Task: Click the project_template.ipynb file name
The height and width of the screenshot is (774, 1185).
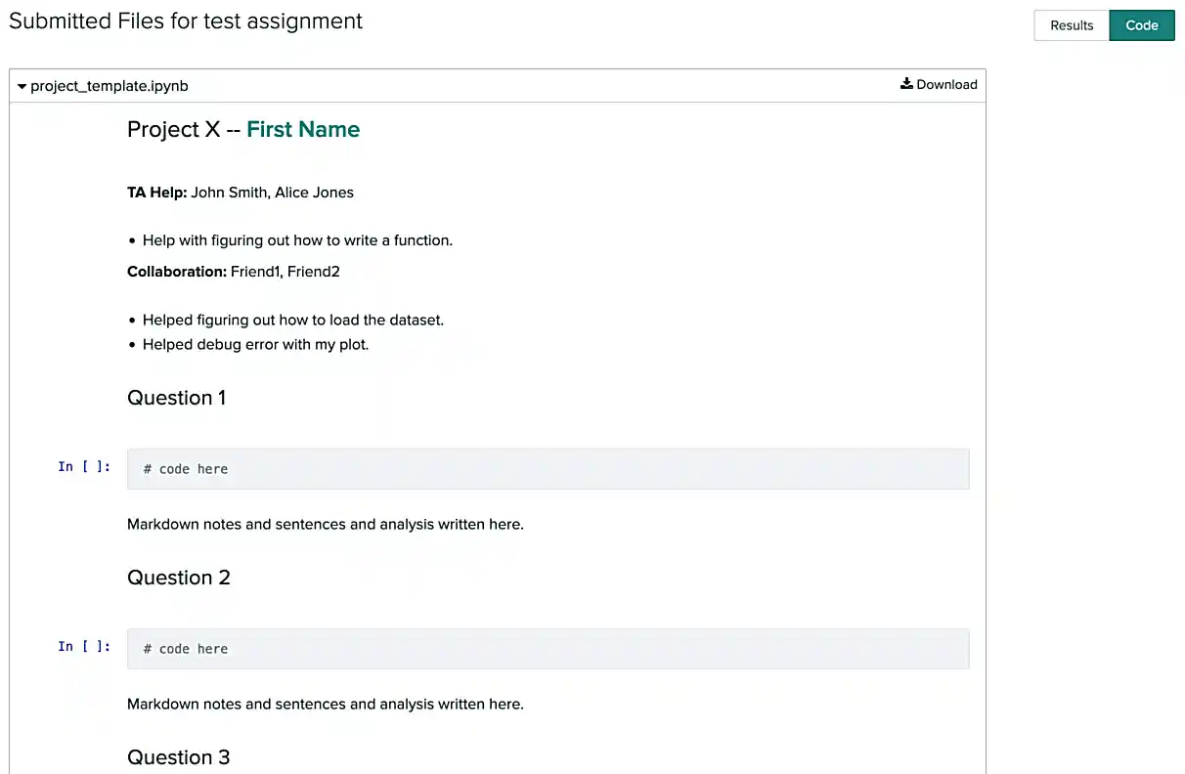Action: point(110,86)
